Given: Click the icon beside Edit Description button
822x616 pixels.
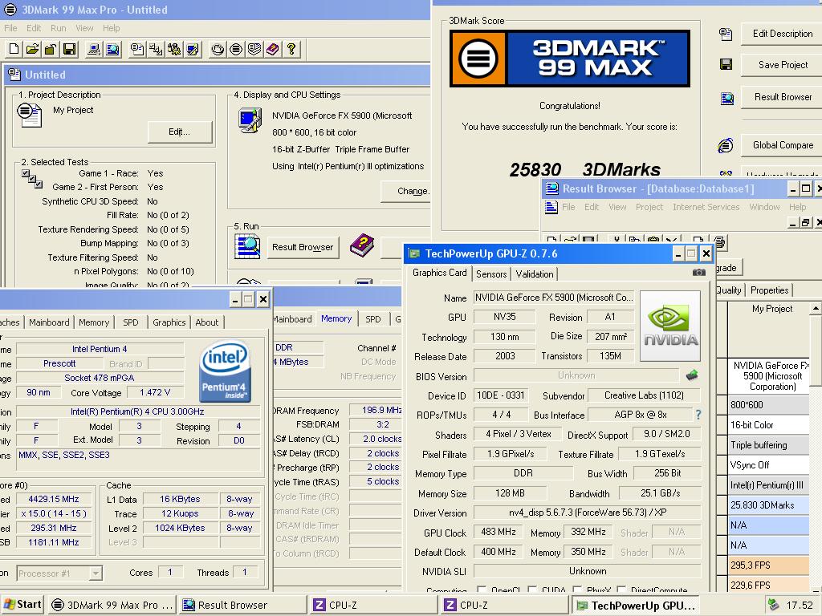Looking at the screenshot, I should tap(726, 34).
